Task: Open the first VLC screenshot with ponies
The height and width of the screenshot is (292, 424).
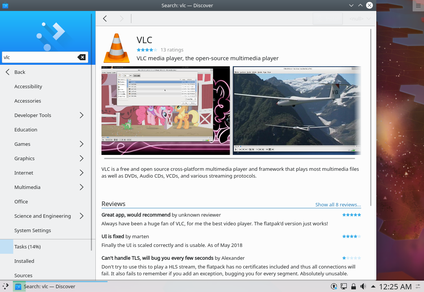Action: [x=165, y=111]
